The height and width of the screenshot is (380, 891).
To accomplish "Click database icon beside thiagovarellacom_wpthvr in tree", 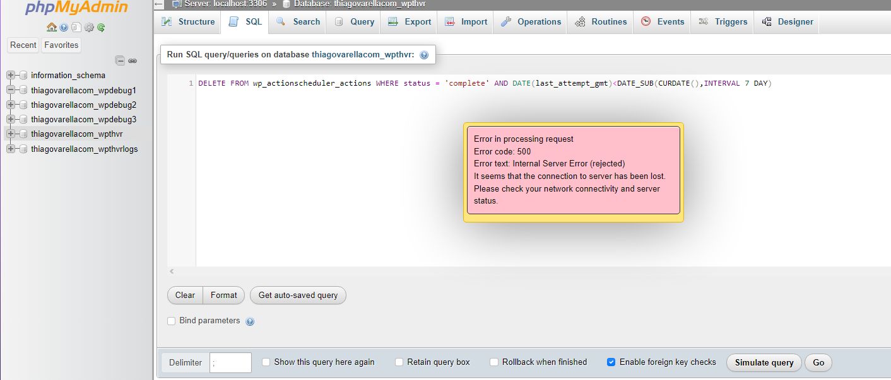I will [x=23, y=134].
